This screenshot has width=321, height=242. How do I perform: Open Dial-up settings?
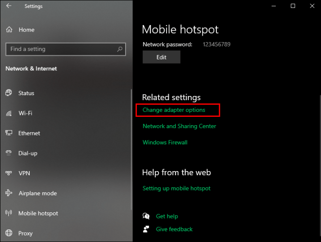point(28,153)
